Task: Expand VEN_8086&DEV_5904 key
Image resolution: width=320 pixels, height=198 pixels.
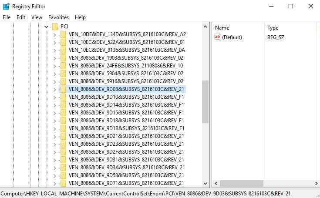Action: (x=54, y=74)
